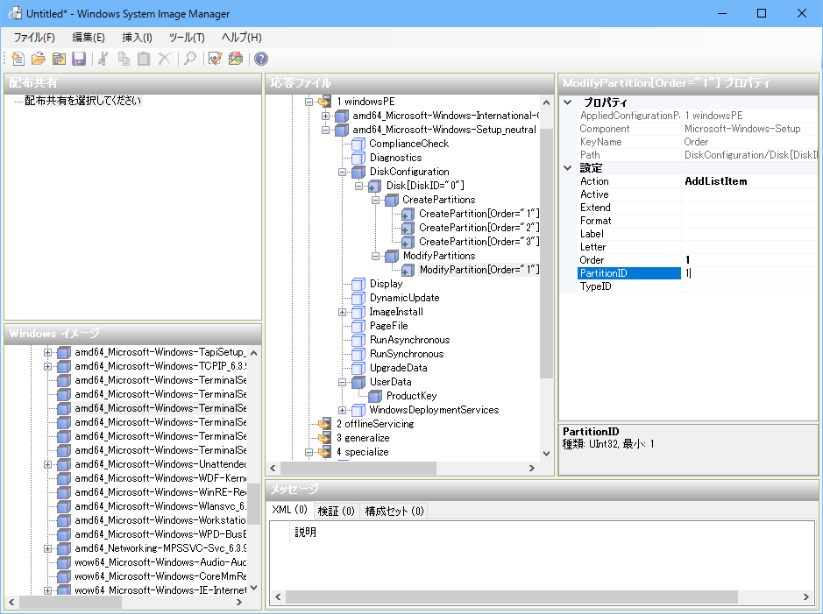Click the 3 generalize pass folder icon
823x614 pixels.
[325, 437]
